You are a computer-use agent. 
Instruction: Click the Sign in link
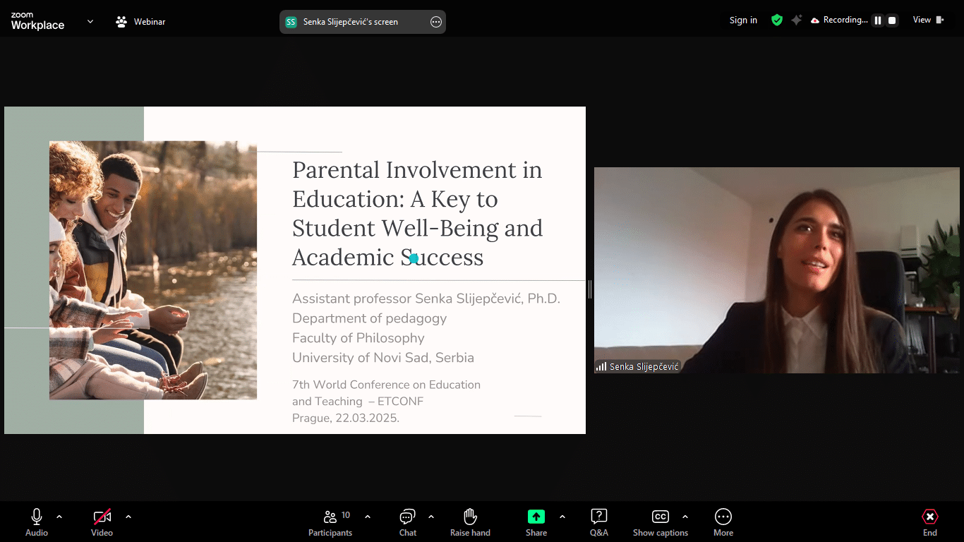point(743,20)
